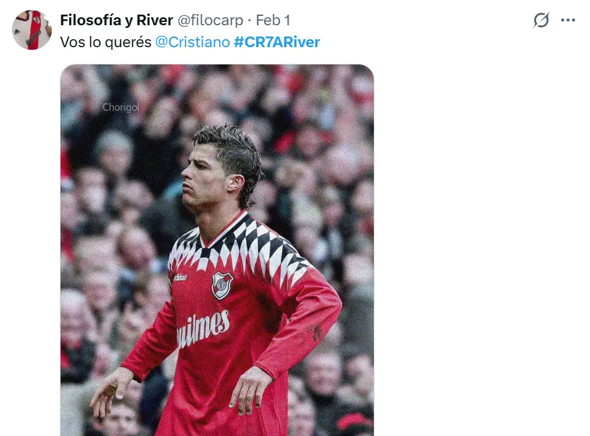Click the Quilmes sponsor text on jersey
Viewport: 590px width, 436px height.
coord(202,328)
